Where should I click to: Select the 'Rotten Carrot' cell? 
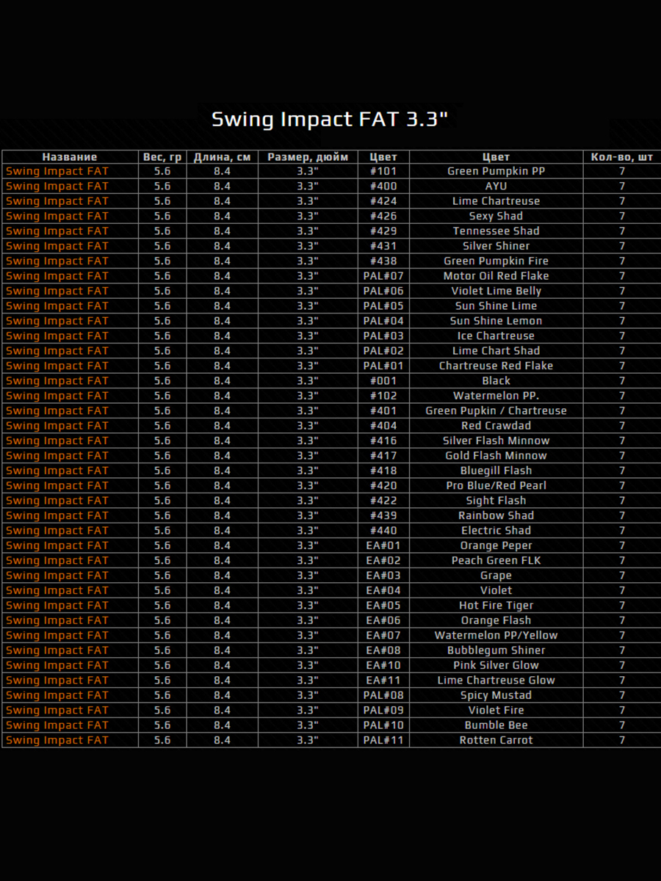coord(496,740)
